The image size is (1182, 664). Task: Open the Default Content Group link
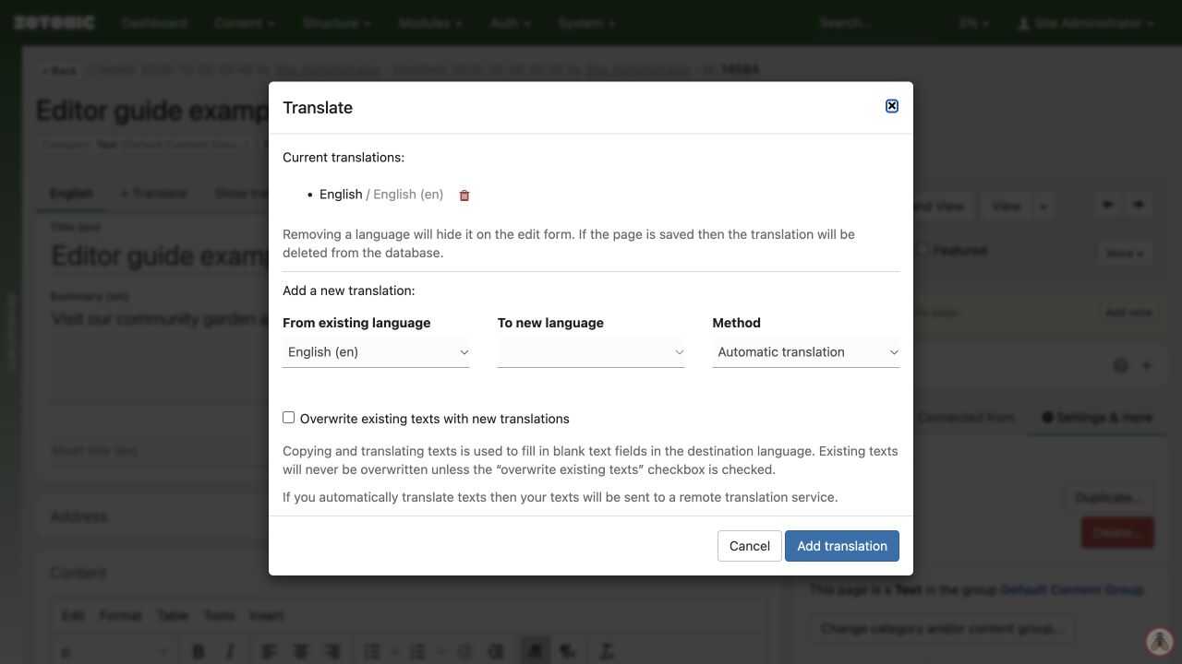[x=1072, y=590]
